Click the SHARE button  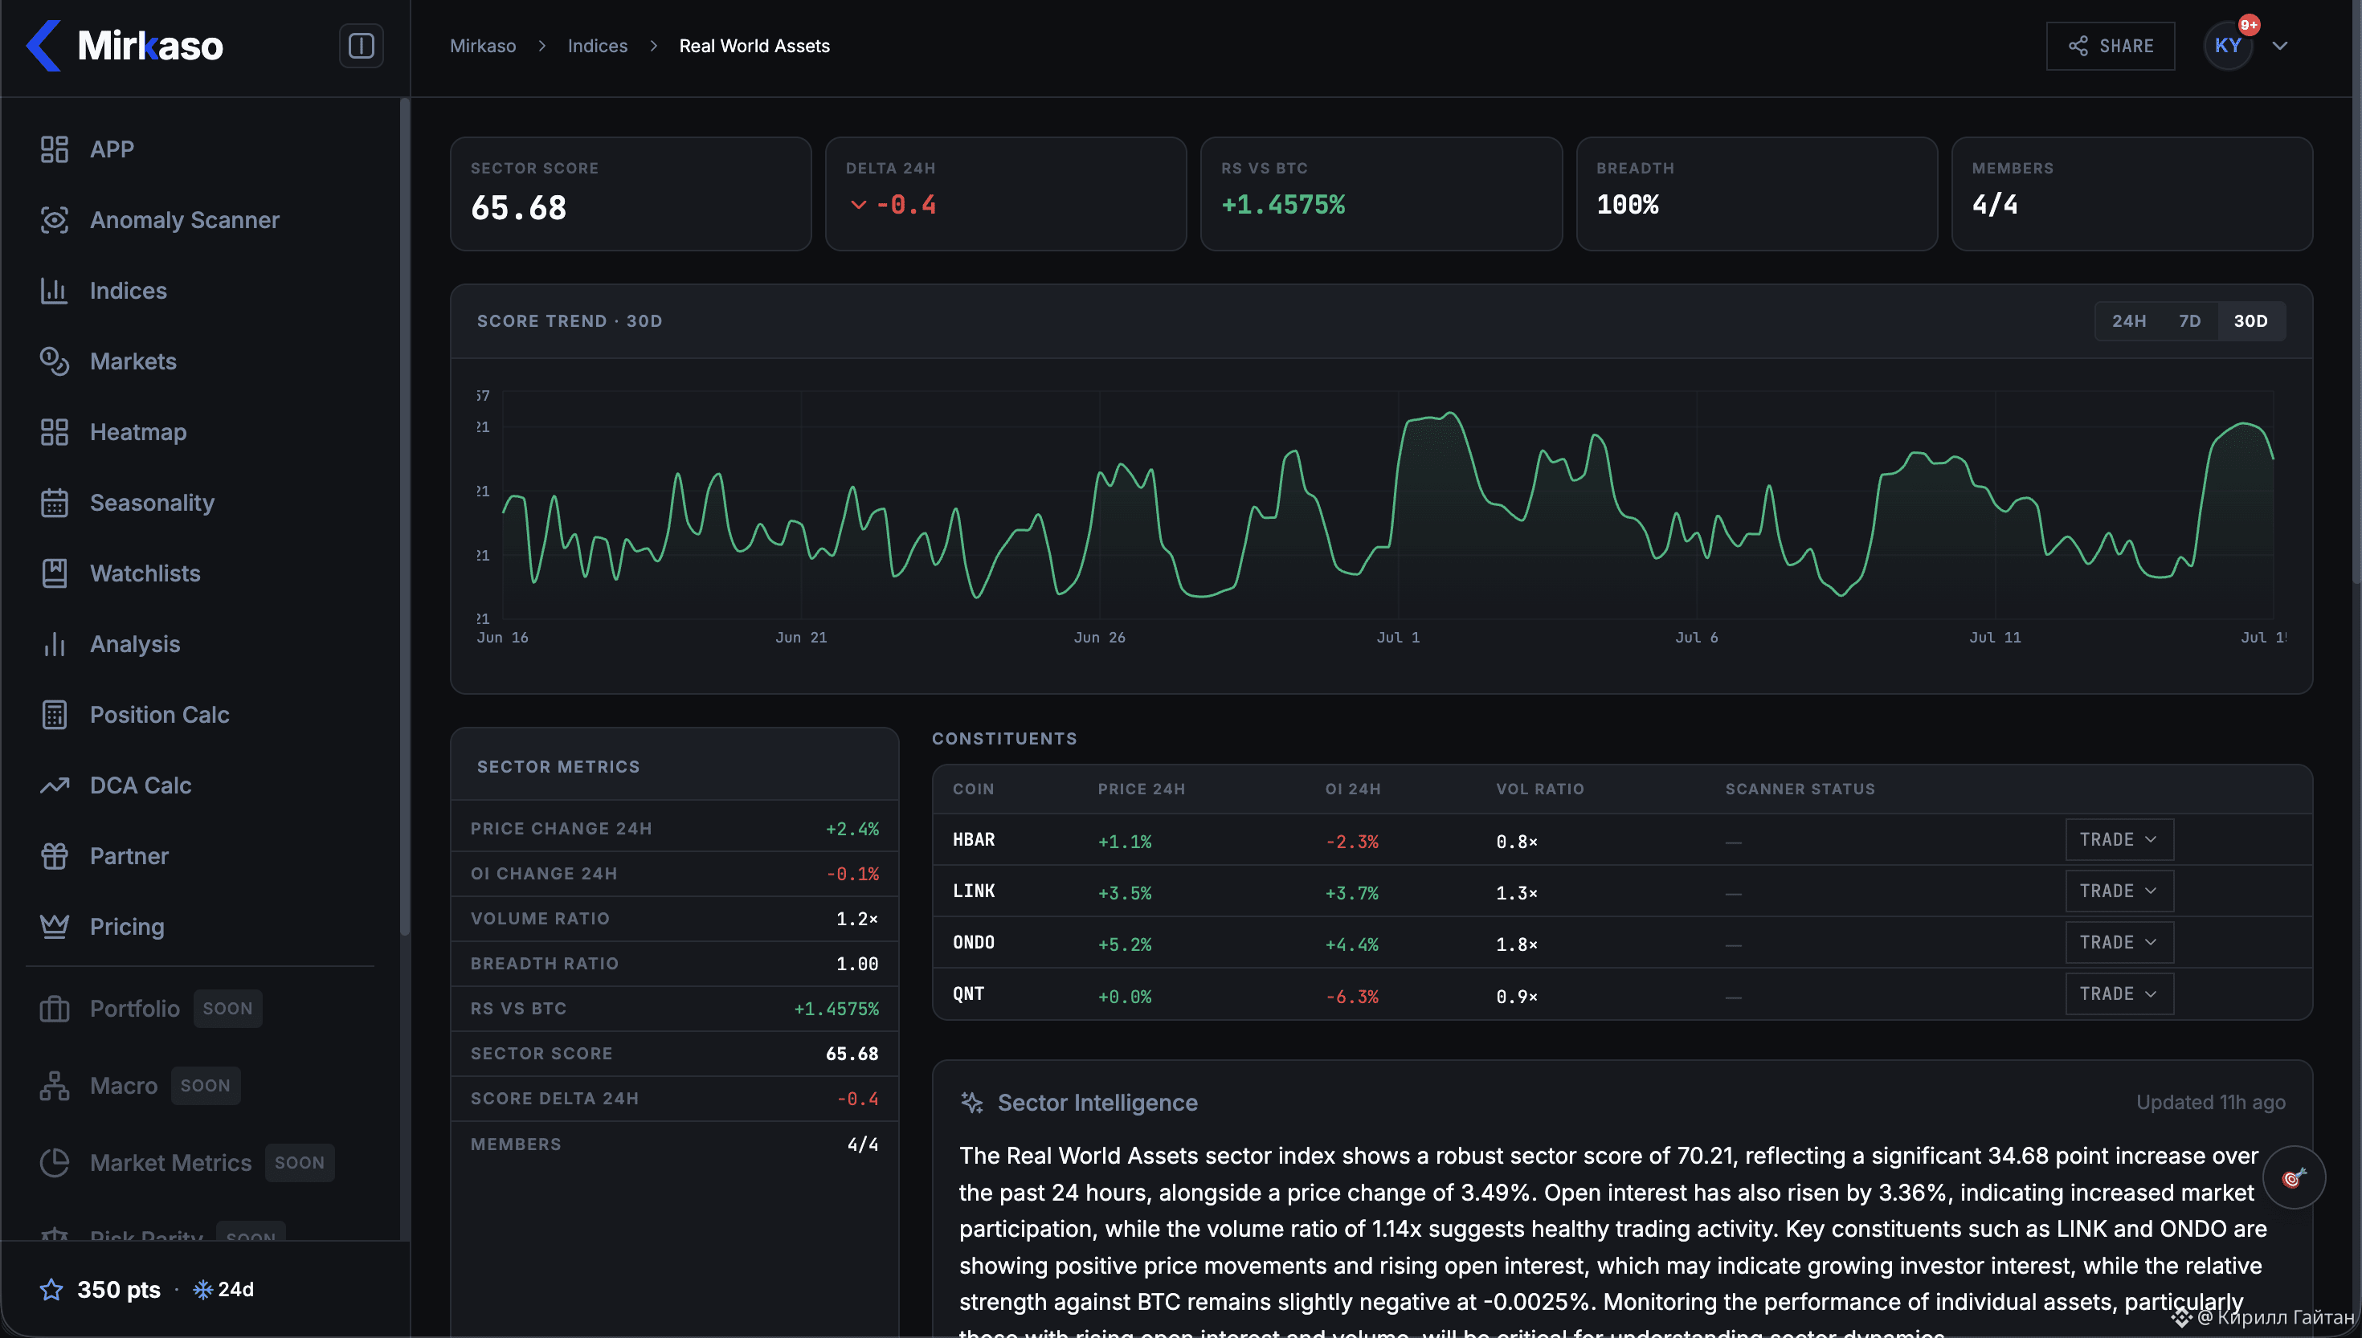click(x=2111, y=45)
